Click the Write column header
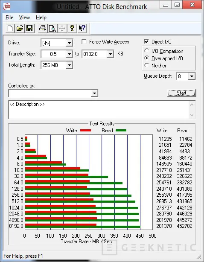Screen dimensions: 204x262 pos(162,131)
